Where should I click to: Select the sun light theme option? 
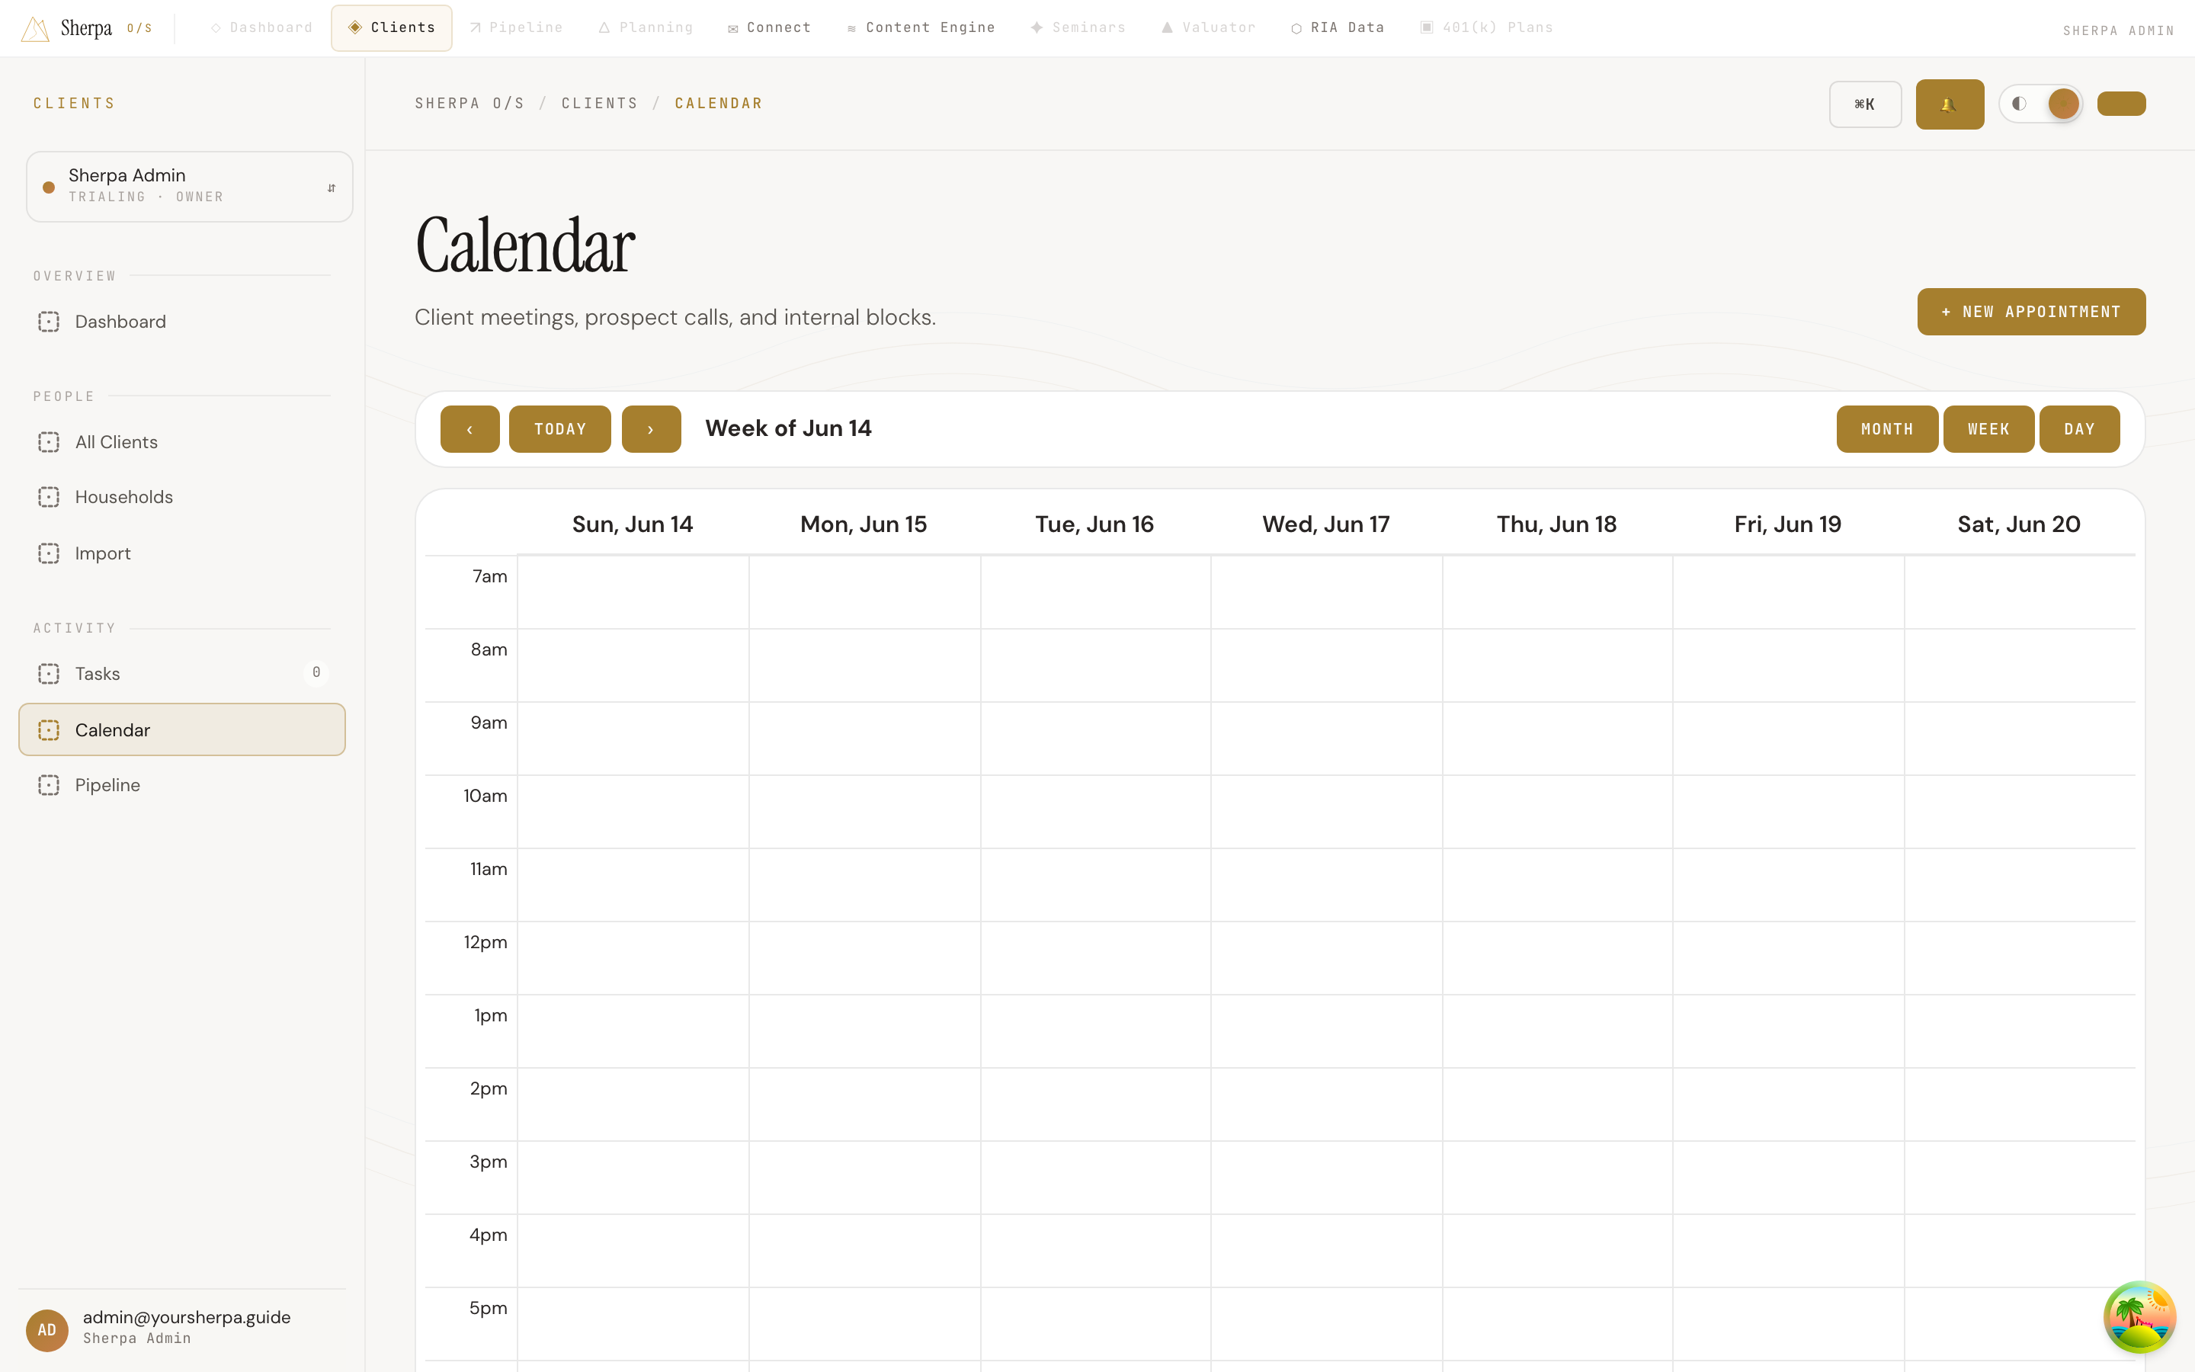(x=2063, y=104)
